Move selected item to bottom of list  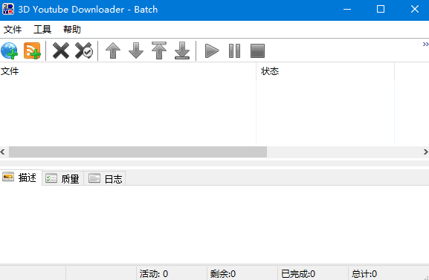pos(182,51)
